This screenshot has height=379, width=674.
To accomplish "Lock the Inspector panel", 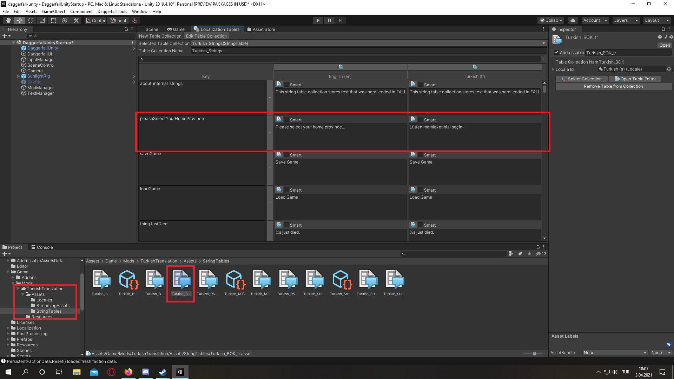I will (663, 29).
